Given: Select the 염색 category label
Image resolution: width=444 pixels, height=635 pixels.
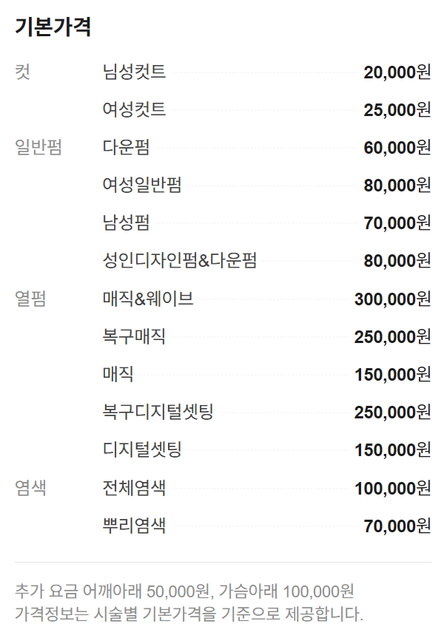Looking at the screenshot, I should pyautogui.click(x=30, y=488).
